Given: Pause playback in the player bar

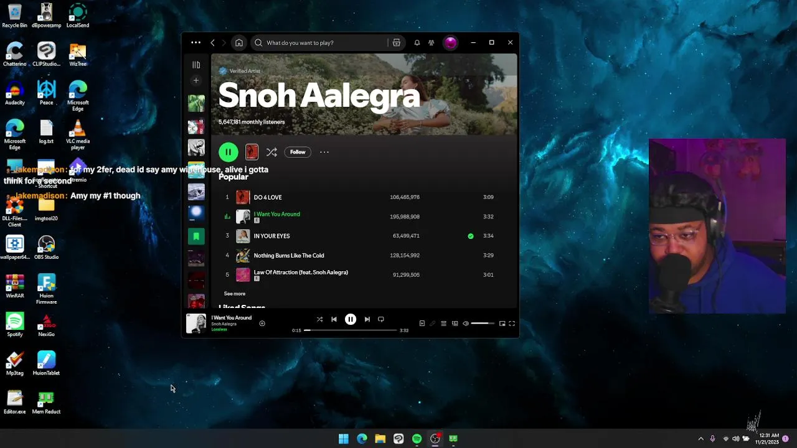Looking at the screenshot, I should click(x=351, y=319).
